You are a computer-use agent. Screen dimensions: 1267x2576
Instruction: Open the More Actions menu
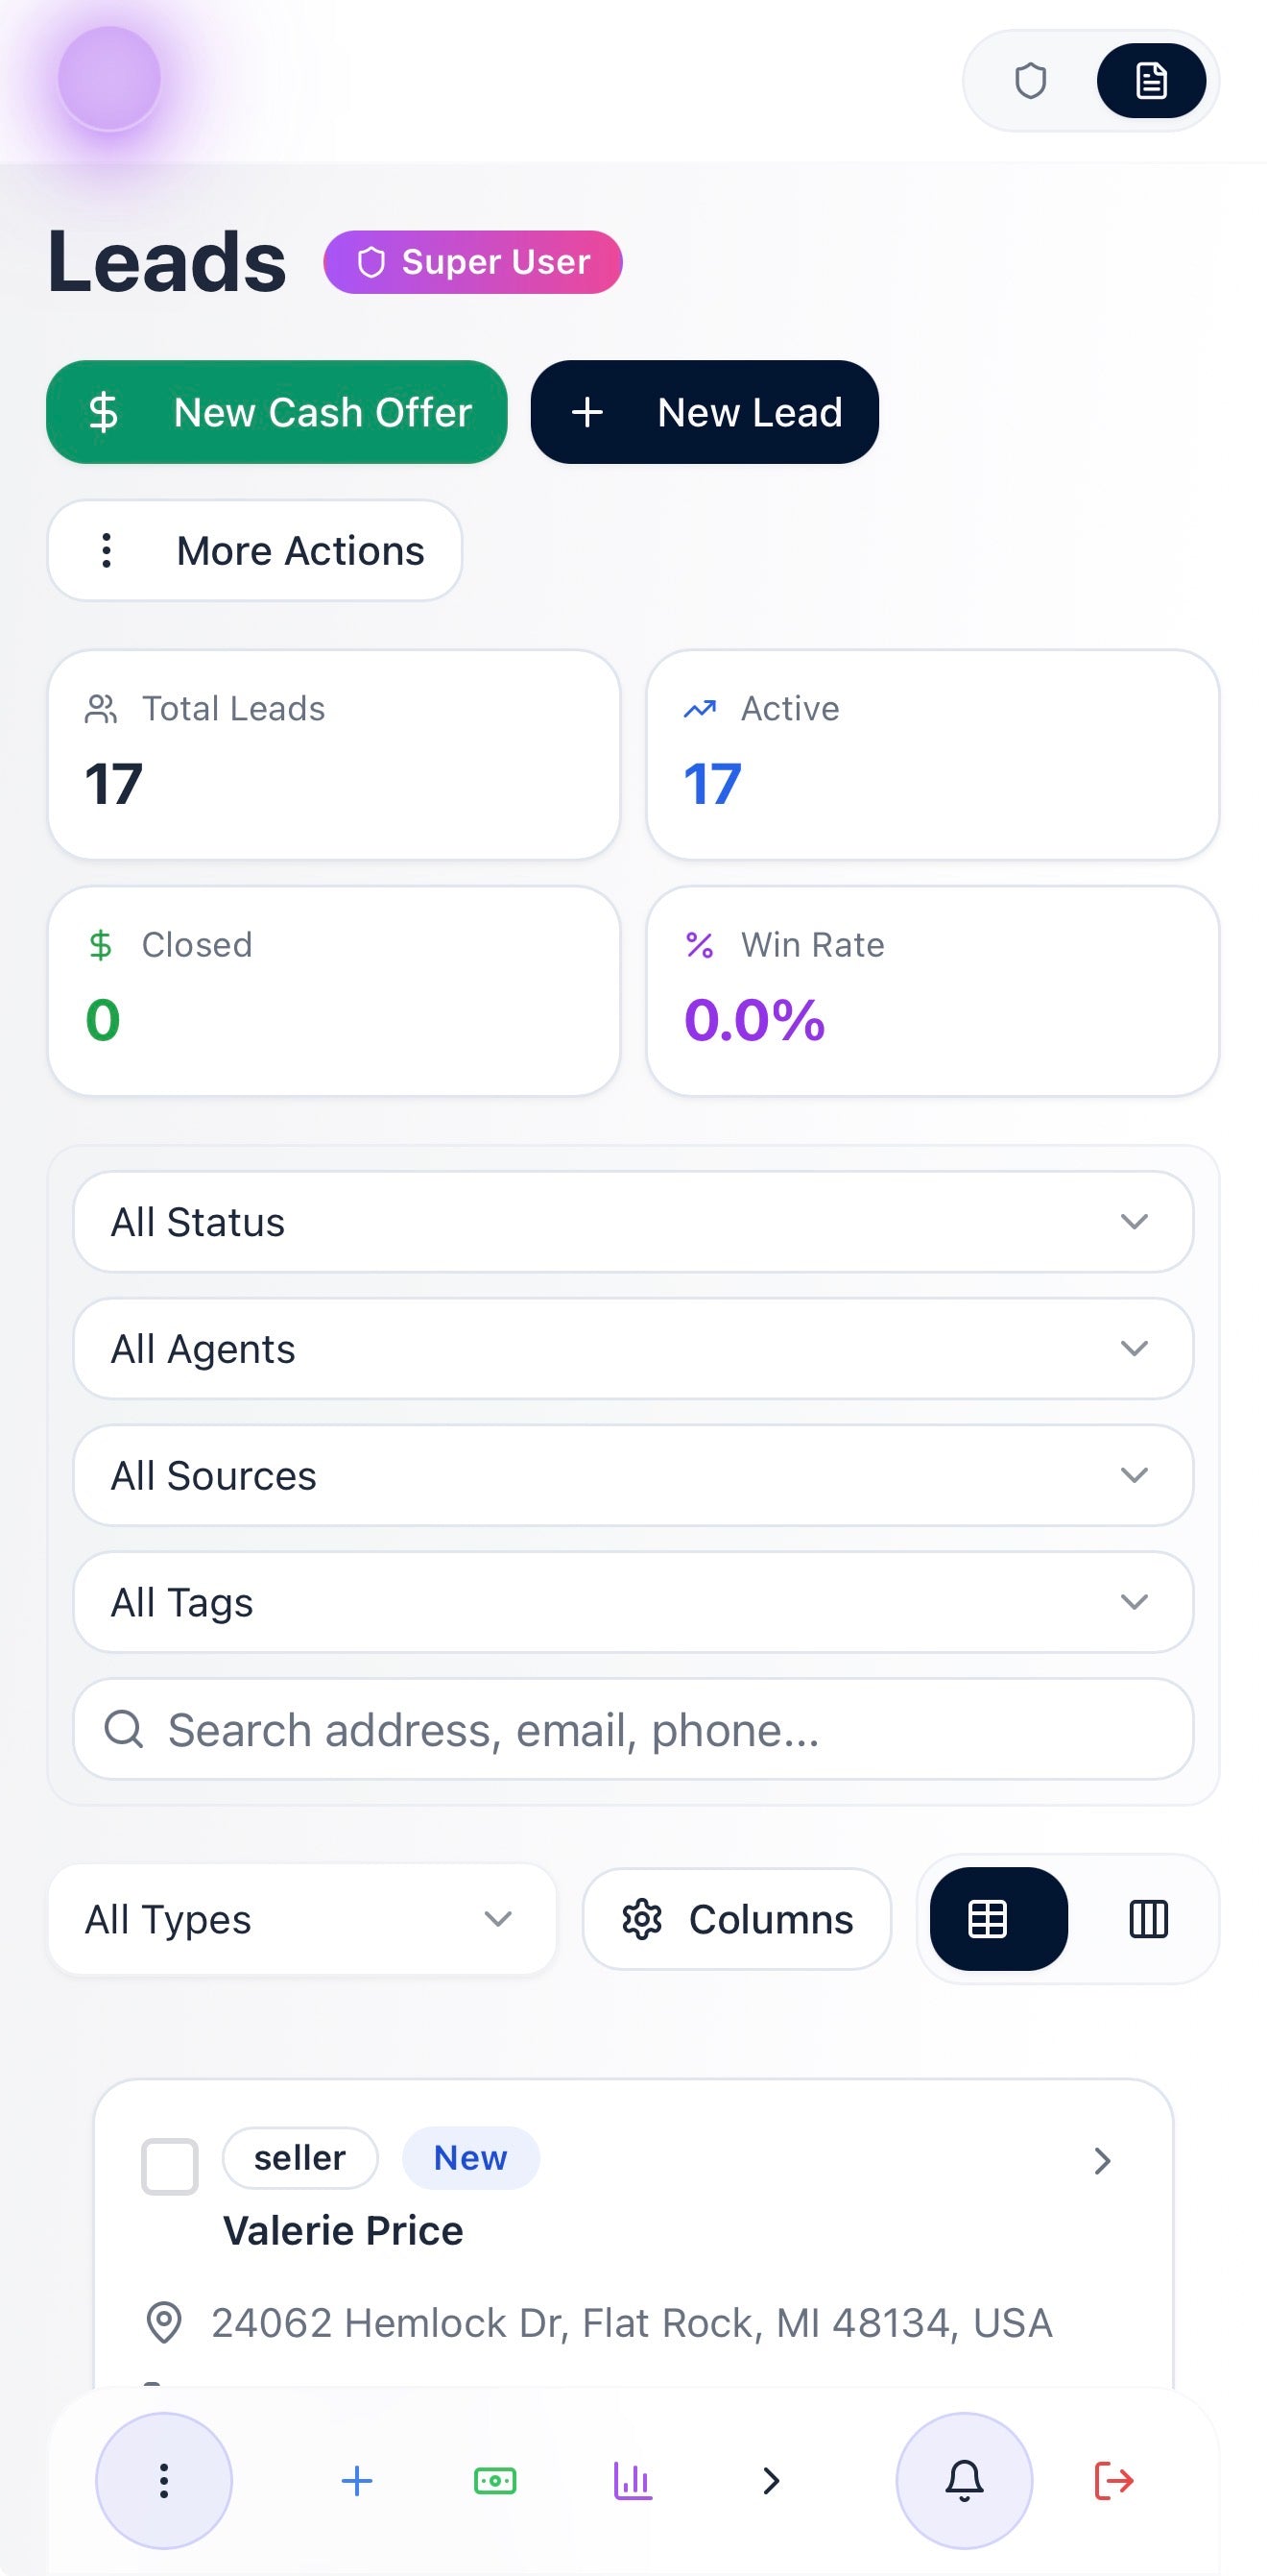(x=254, y=551)
